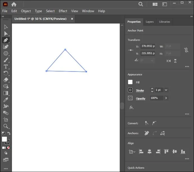Flip along vertical axis
This screenshot has width=194, height=172.
175,61
